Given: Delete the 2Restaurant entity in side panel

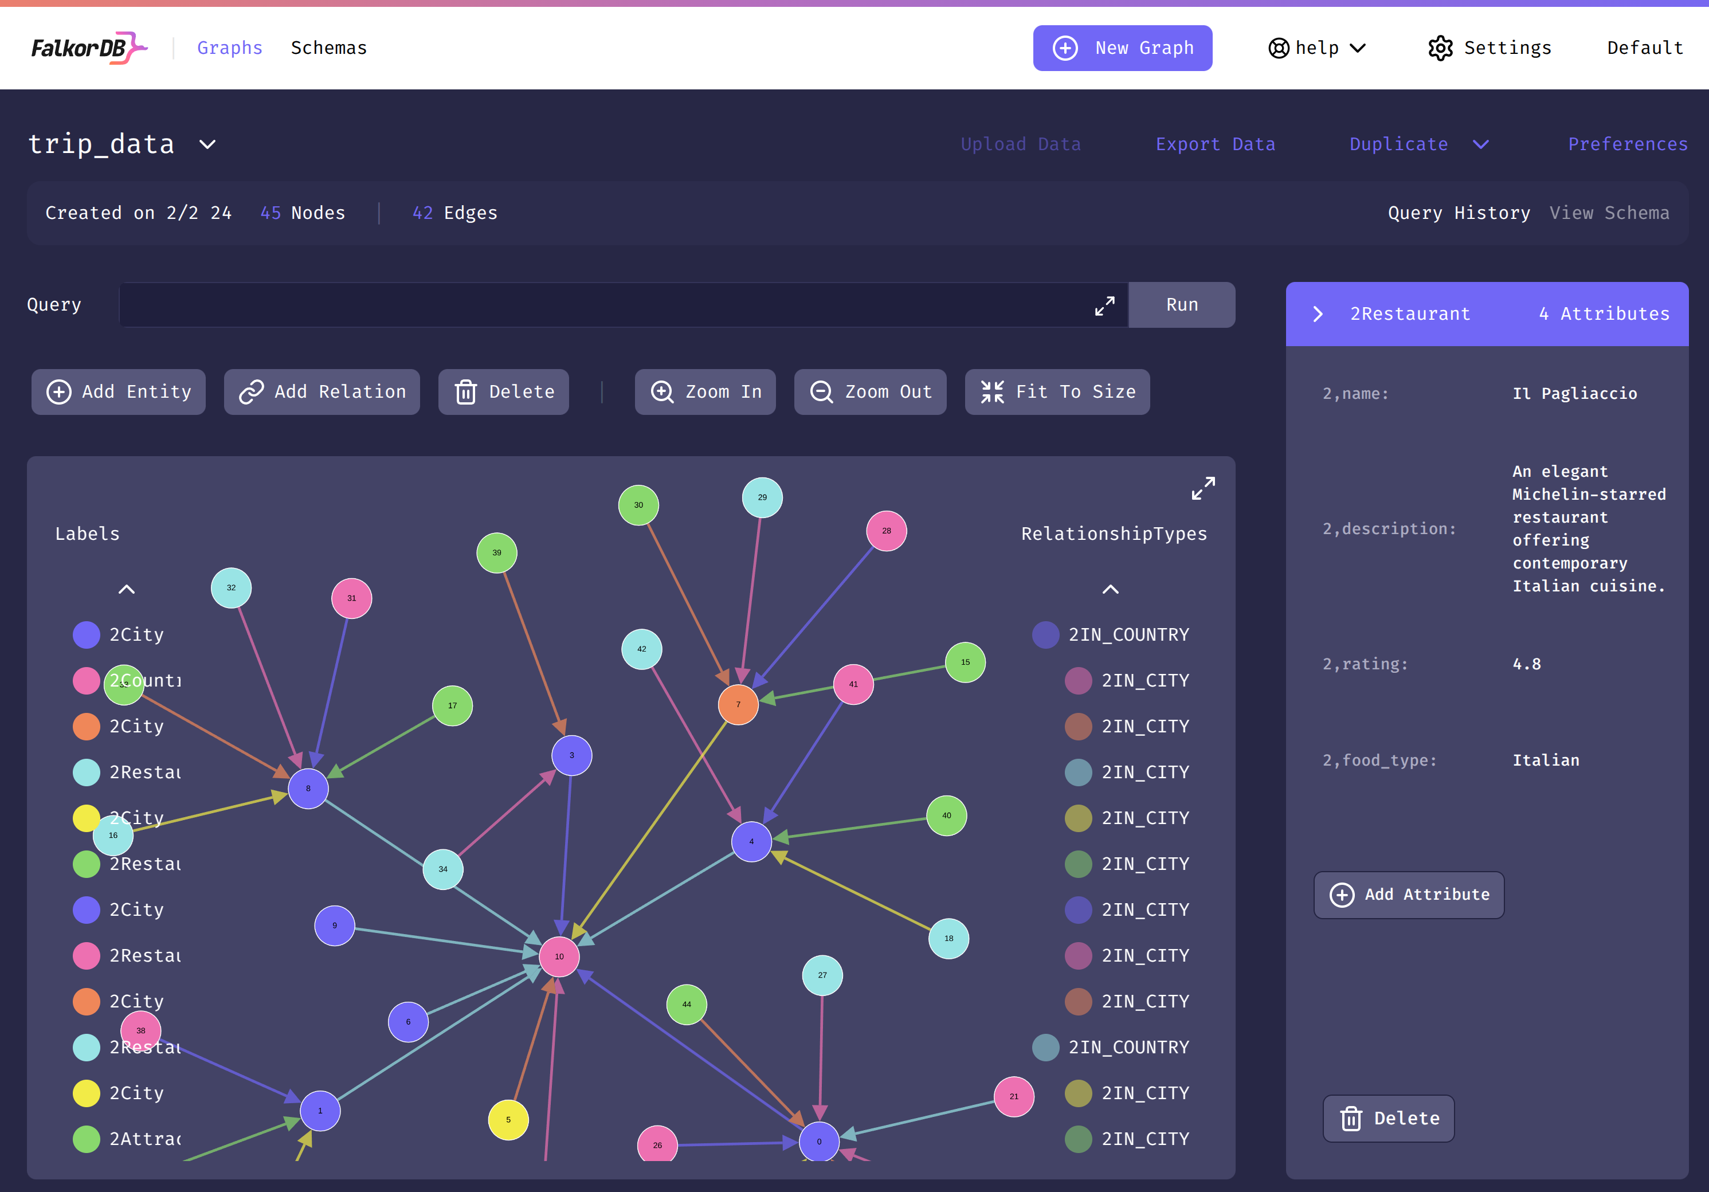Looking at the screenshot, I should click(1388, 1118).
